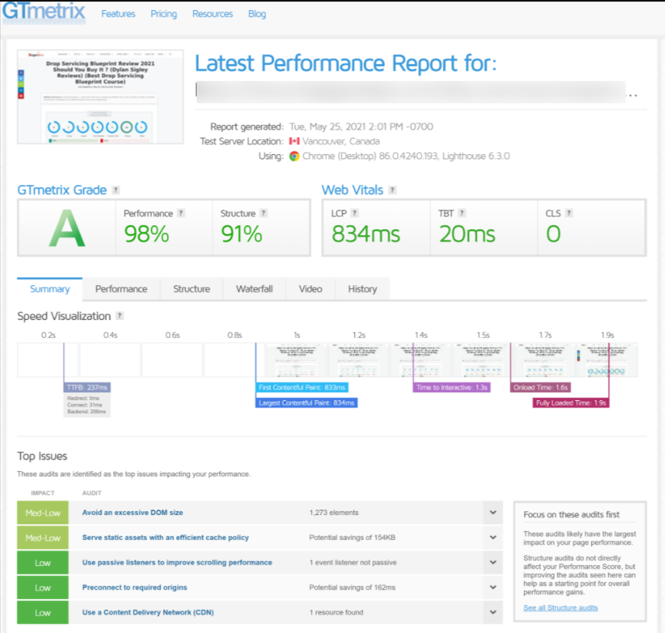This screenshot has width=665, height=633.
Task: Open the Features menu item
Action: pyautogui.click(x=118, y=14)
